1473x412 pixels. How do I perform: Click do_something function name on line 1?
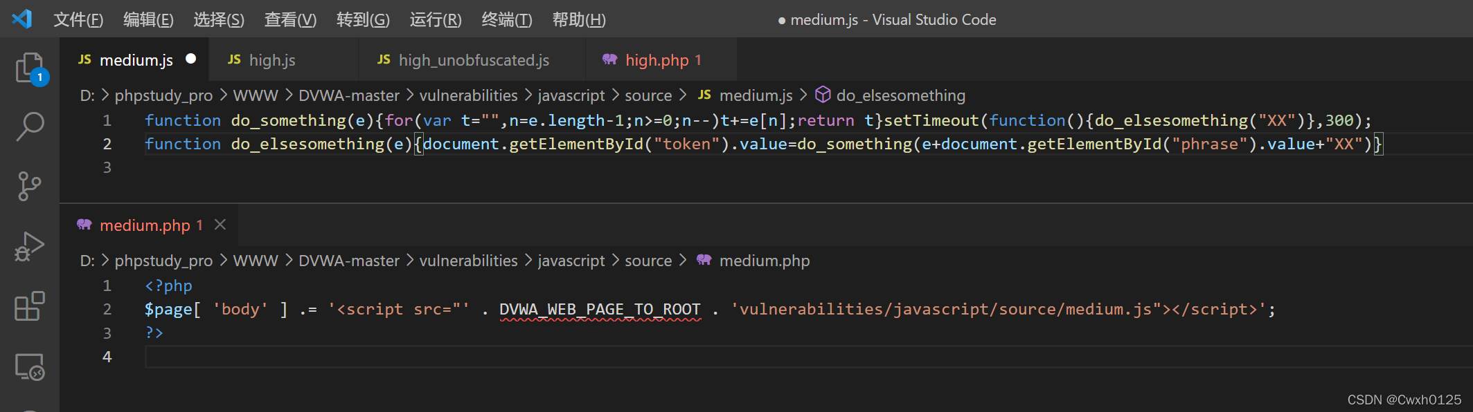[288, 120]
